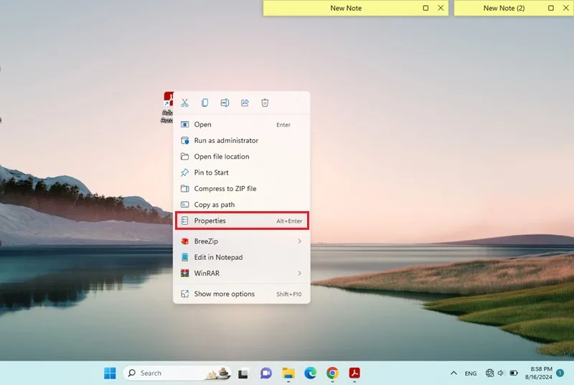Screen dimensions: 574x385
Task: Click the Adobe Acrobat desktop shortcut icon
Action: (168, 99)
